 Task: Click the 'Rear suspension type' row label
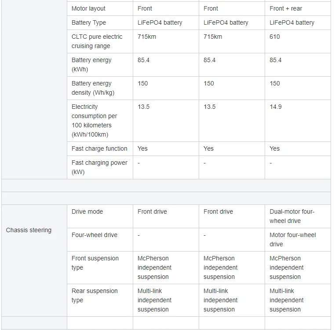pos(95,295)
